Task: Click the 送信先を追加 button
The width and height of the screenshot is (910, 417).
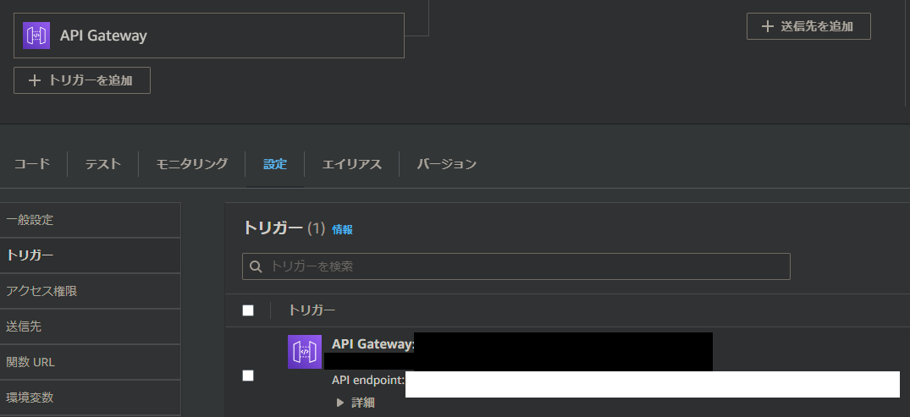Action: coord(808,26)
